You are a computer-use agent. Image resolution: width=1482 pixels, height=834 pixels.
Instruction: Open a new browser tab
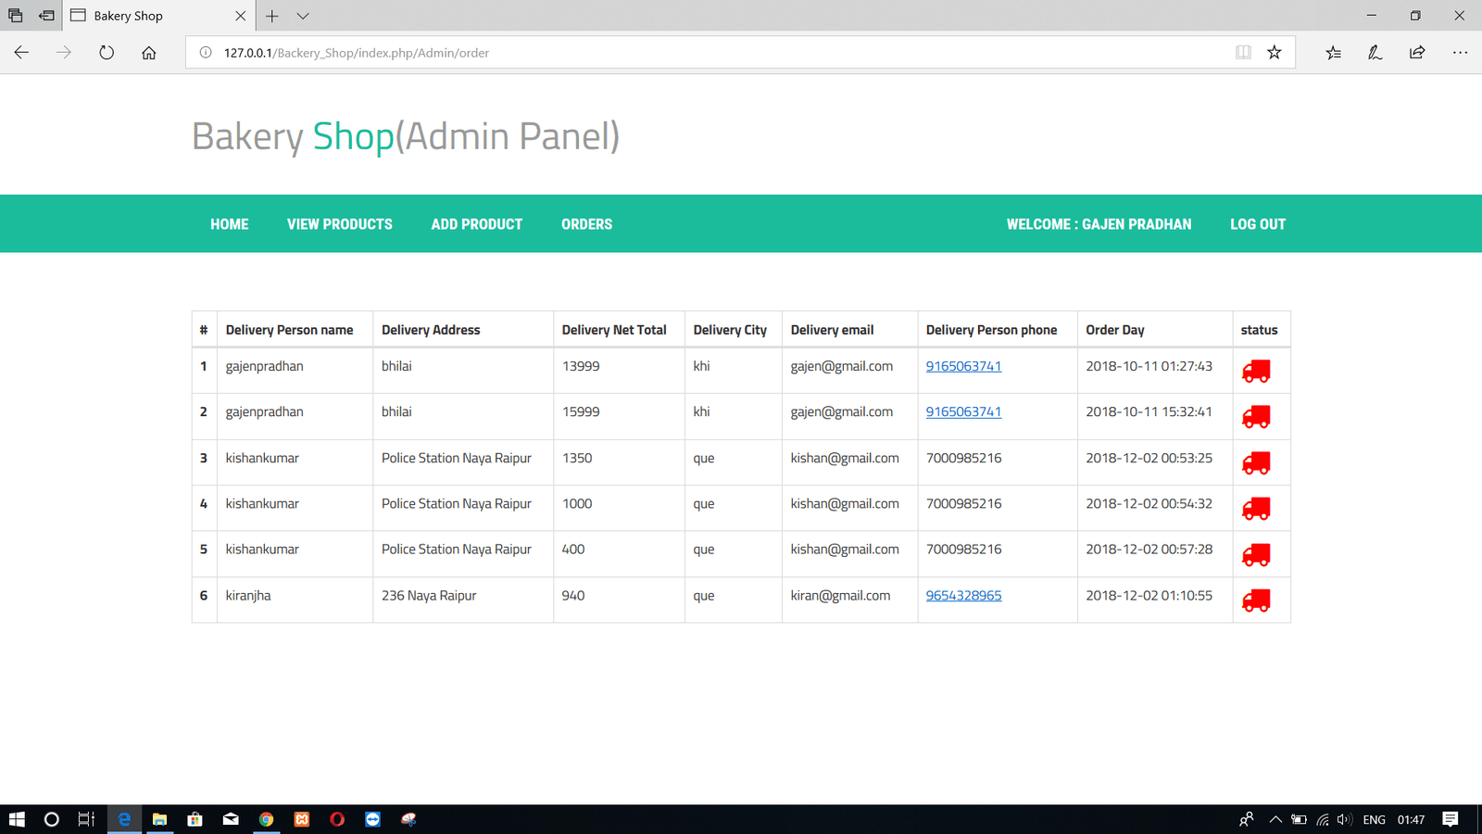[272, 16]
